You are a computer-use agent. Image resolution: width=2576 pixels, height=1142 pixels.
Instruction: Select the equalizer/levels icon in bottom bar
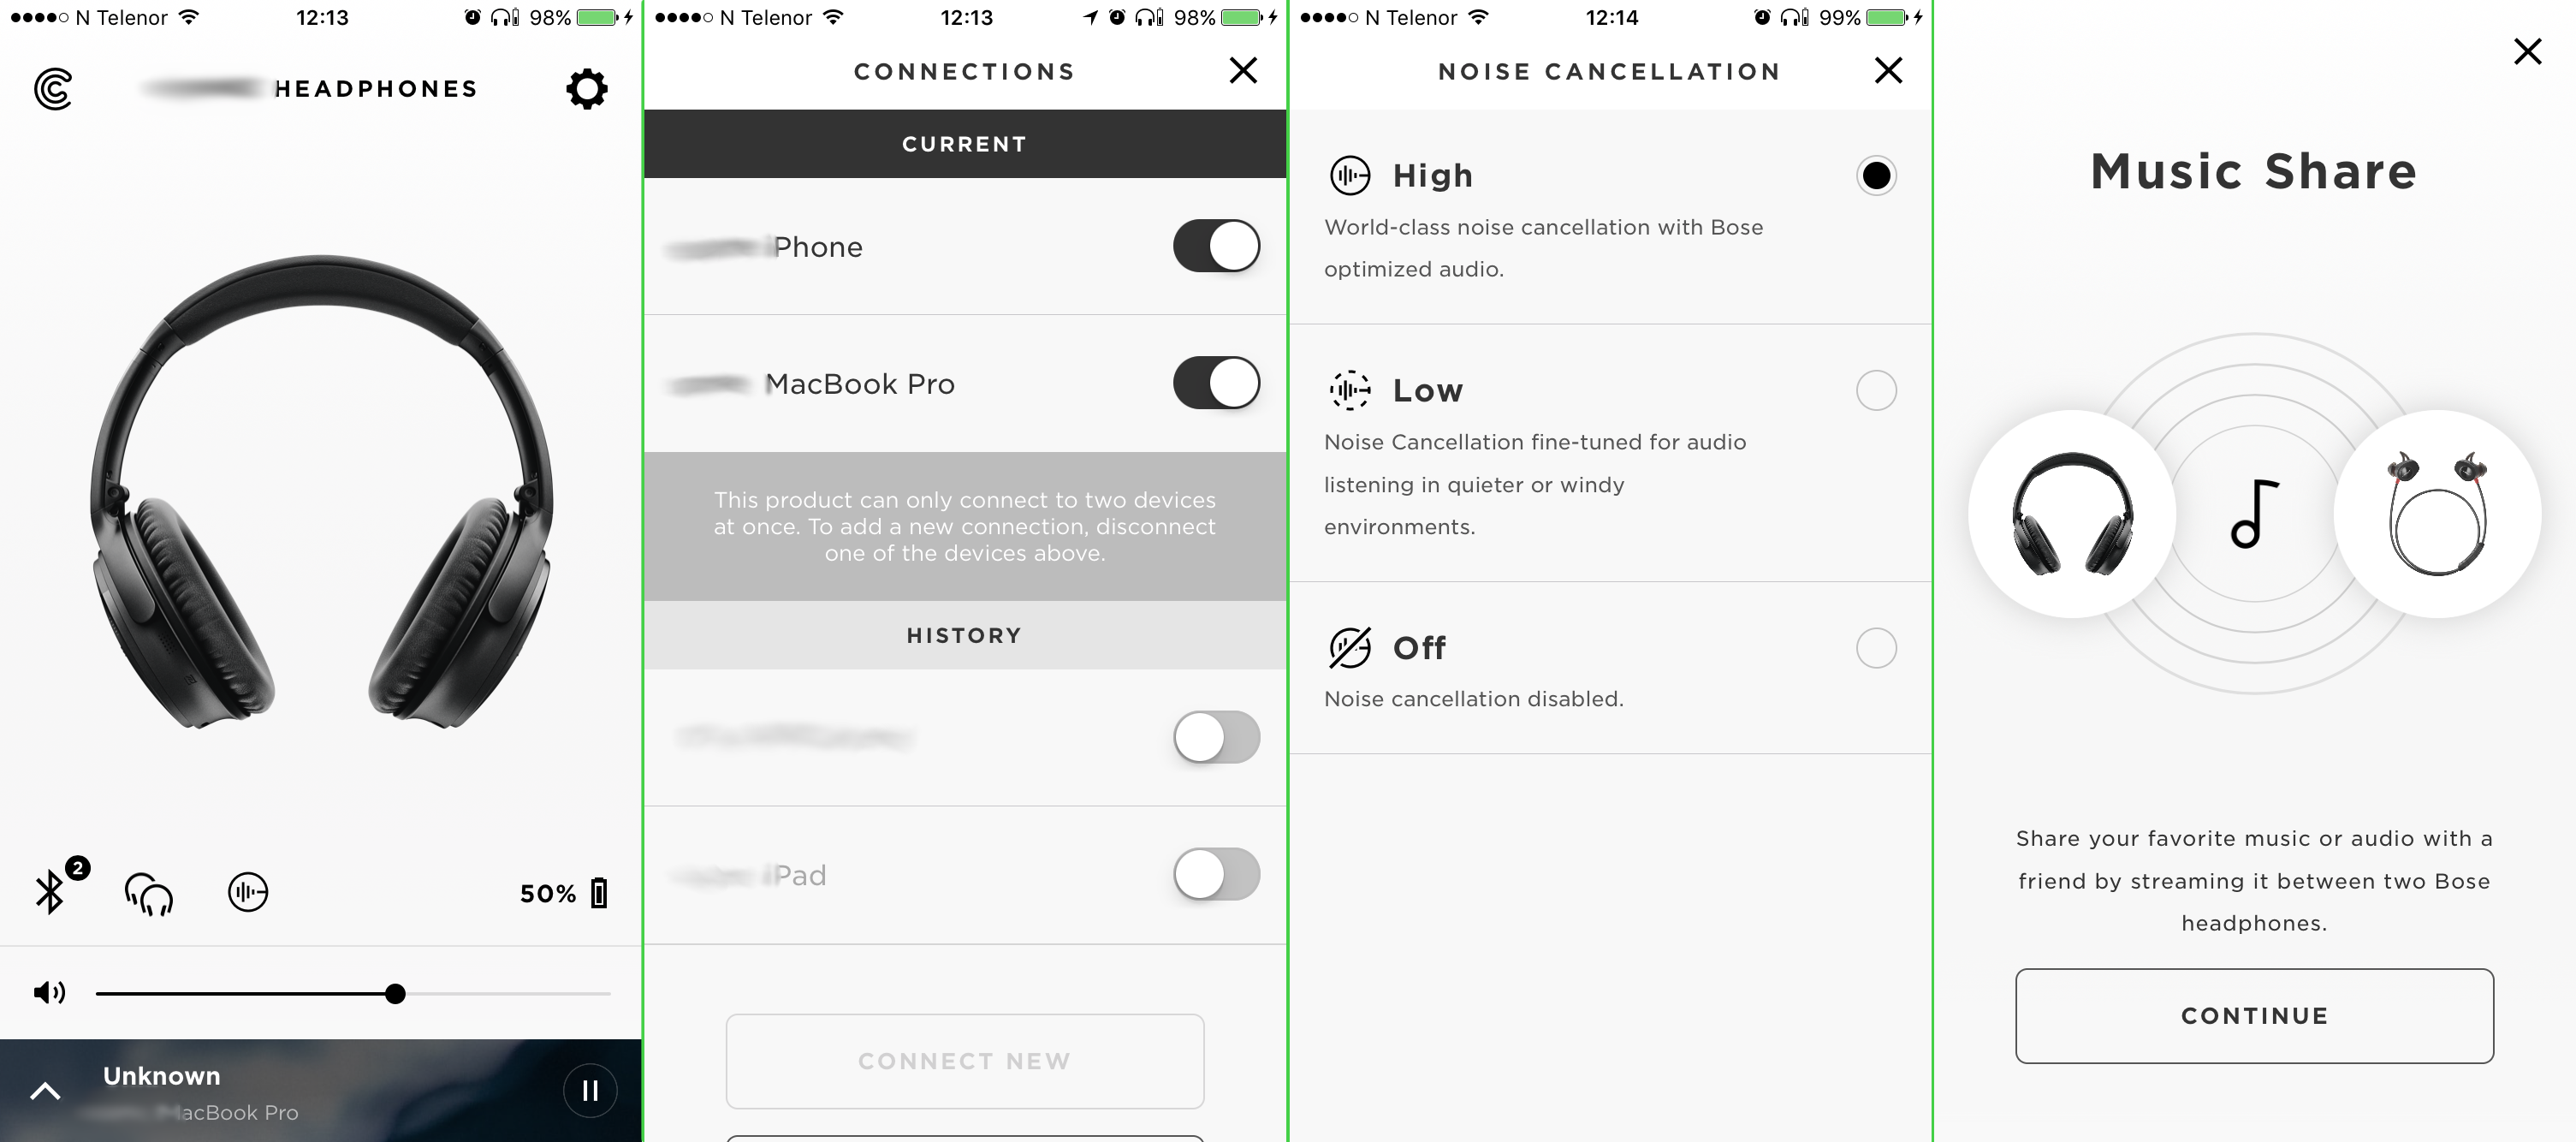coord(250,890)
